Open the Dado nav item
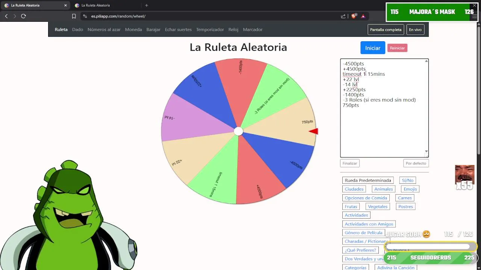 pyautogui.click(x=77, y=29)
